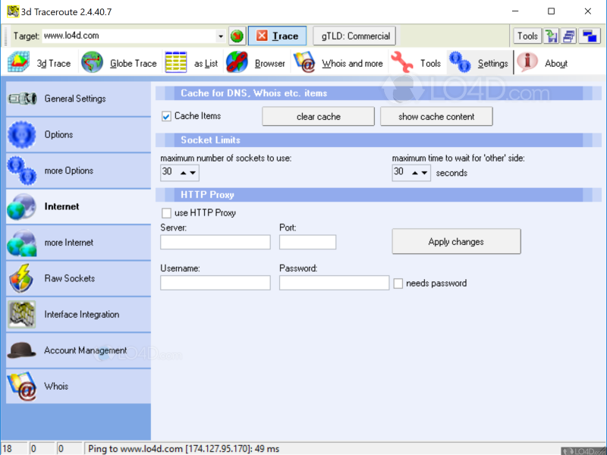Increase maximum number of sockets value

pyautogui.click(x=184, y=173)
